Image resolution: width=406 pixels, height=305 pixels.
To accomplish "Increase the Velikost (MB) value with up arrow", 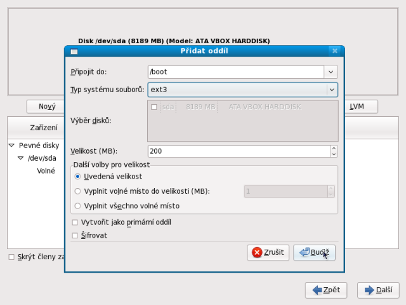I will click(x=334, y=148).
